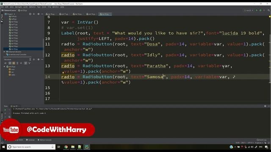The image size is (271, 152).
Task: Click the TkinterCourse breadcrumb
Action: pyautogui.click(x=9, y=10)
